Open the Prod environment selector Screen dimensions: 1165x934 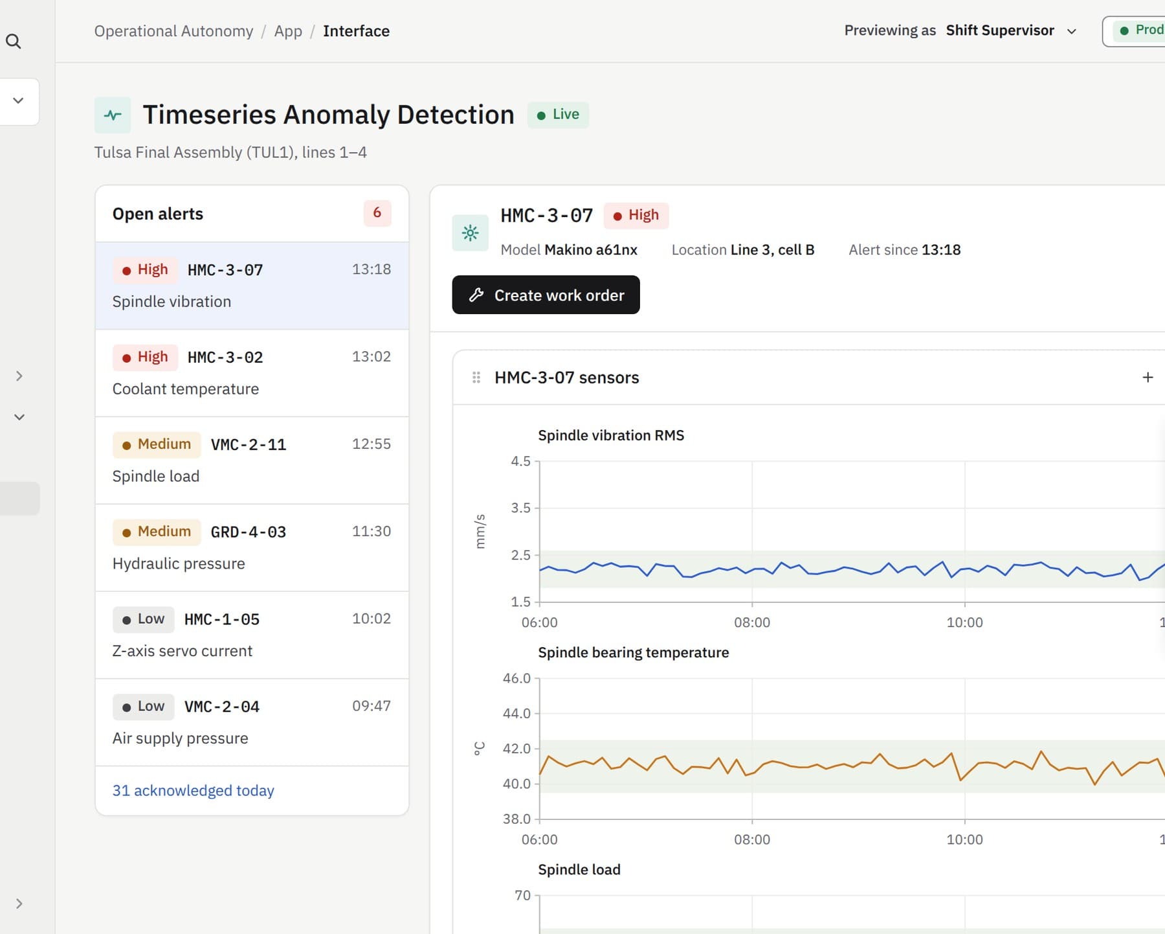coord(1134,30)
